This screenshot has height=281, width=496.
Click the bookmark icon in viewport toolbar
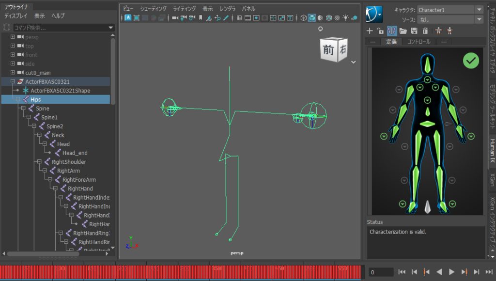[201, 18]
